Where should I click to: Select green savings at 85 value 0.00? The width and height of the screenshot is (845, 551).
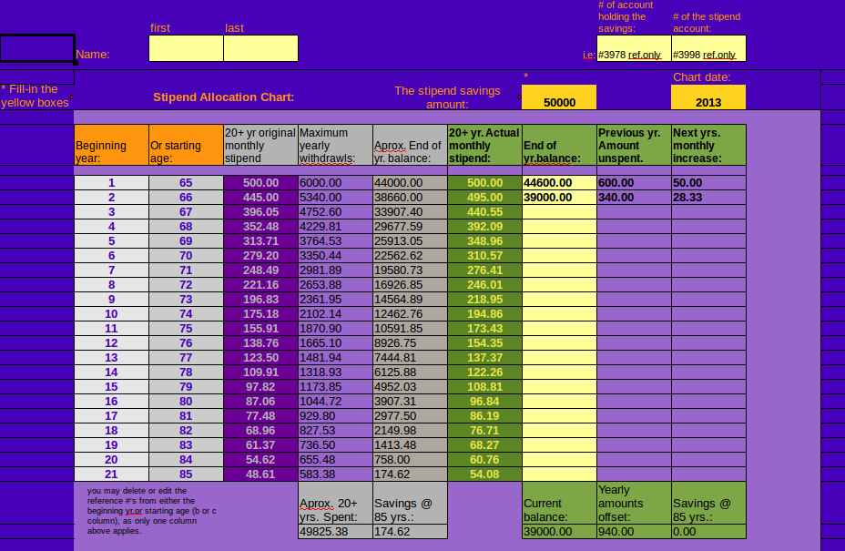pos(708,532)
